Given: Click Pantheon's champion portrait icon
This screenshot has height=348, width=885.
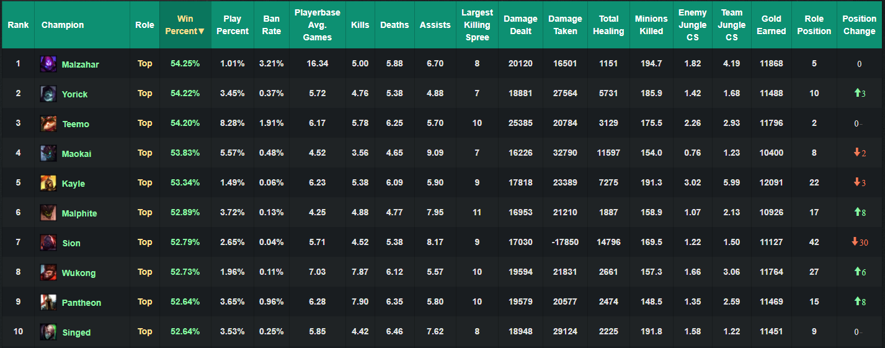Looking at the screenshot, I should click(x=48, y=302).
